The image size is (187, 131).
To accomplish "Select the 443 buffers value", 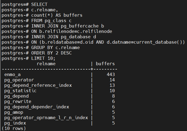I will (x=111, y=74).
